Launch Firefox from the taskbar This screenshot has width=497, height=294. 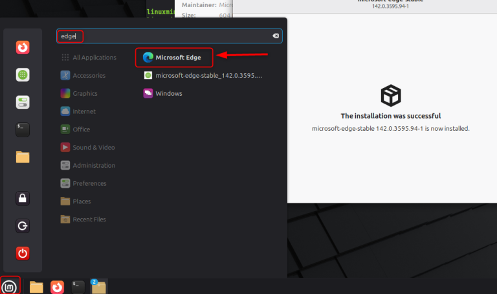(57, 287)
